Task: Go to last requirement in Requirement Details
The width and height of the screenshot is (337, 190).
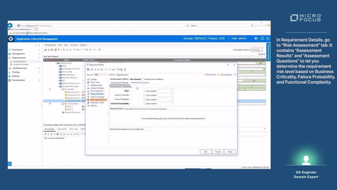Action: click(x=101, y=70)
